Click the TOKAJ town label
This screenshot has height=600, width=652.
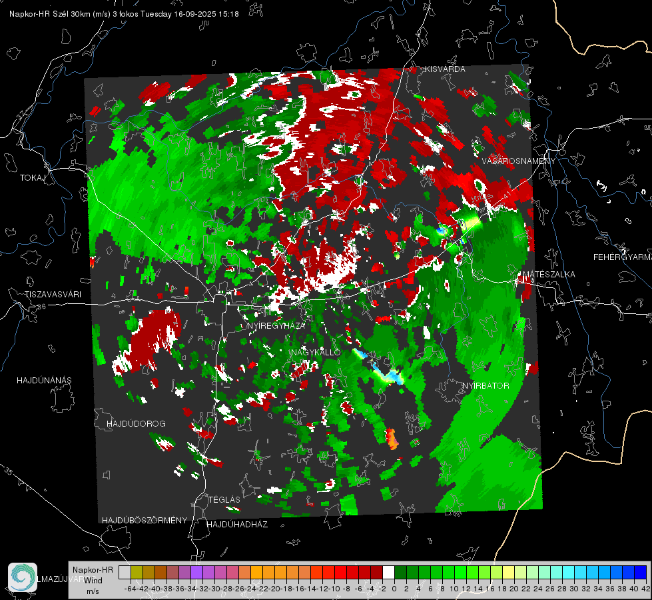coord(33,178)
